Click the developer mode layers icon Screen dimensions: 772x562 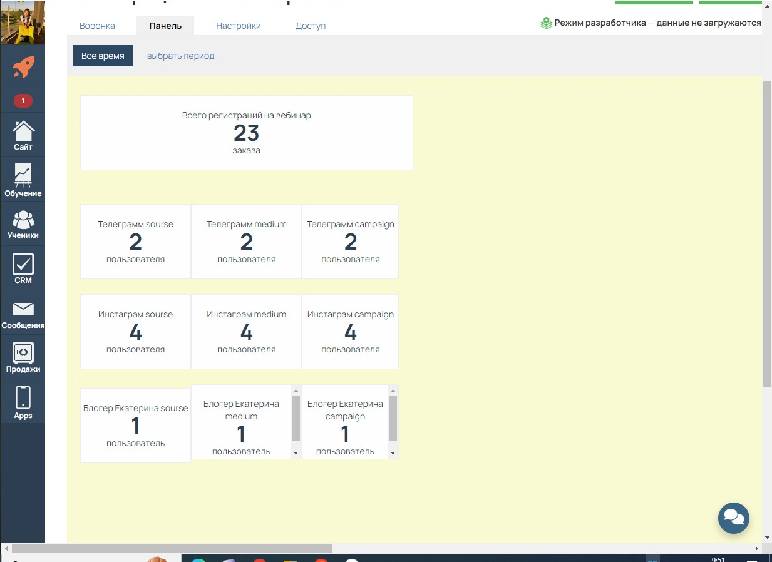pyautogui.click(x=546, y=23)
